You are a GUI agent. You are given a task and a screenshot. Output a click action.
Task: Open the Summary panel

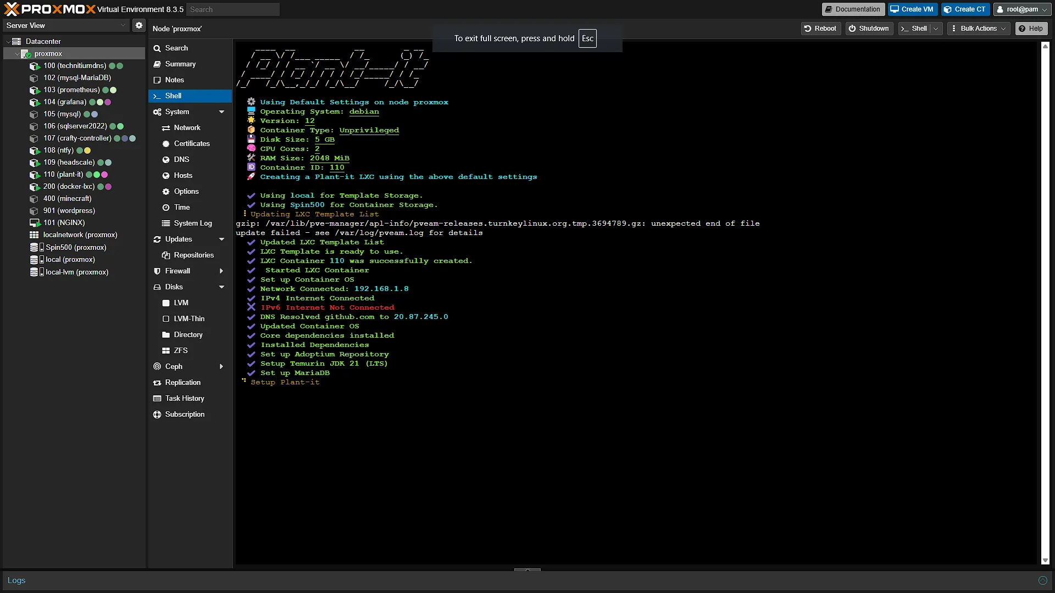click(190, 64)
